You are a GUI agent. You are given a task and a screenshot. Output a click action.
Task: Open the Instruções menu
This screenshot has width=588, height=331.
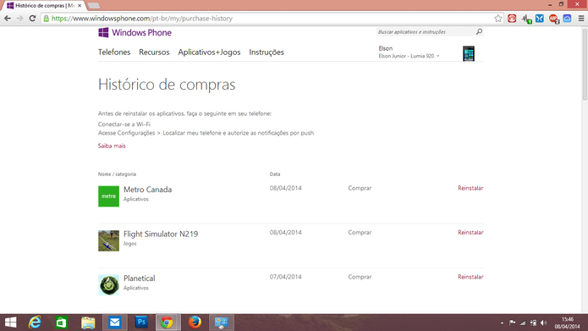(x=267, y=52)
